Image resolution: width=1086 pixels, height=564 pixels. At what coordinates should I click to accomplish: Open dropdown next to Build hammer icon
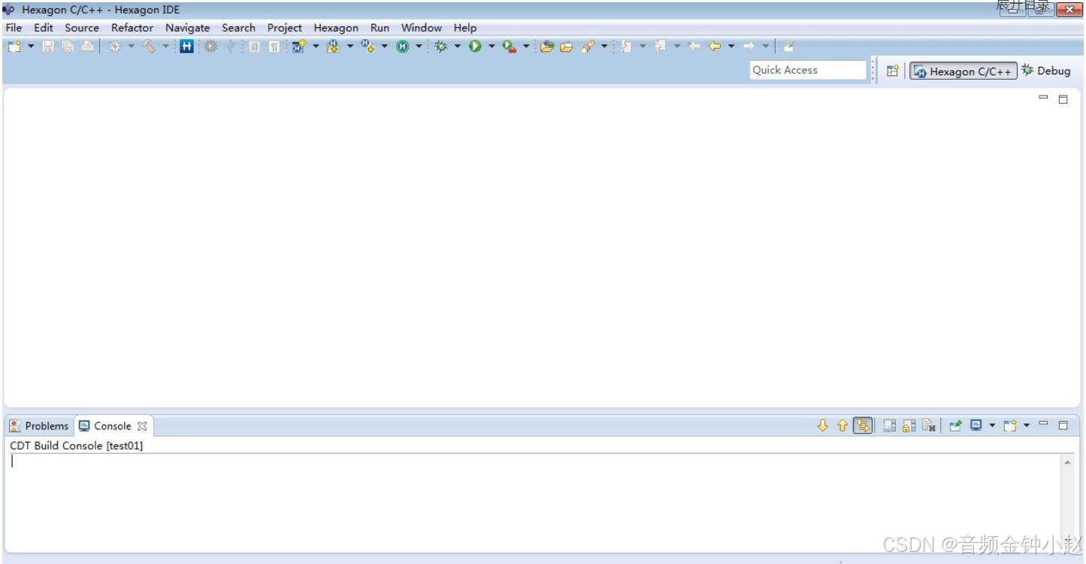pyautogui.click(x=165, y=47)
